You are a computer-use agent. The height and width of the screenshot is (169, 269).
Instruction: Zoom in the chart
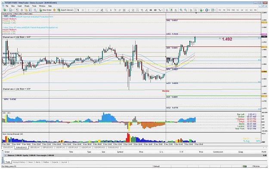tap(181, 10)
